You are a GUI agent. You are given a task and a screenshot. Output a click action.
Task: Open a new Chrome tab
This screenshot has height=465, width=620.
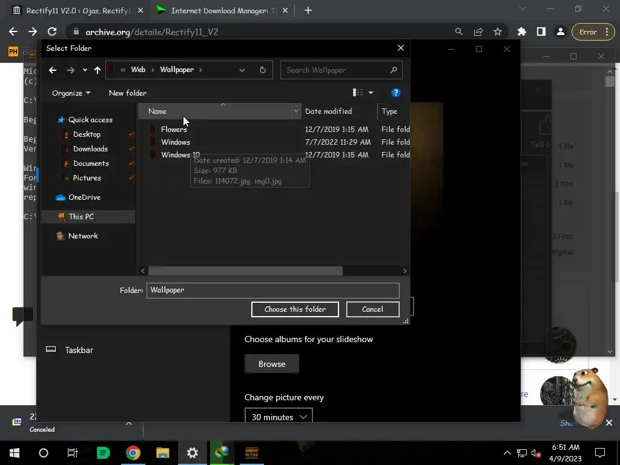tap(308, 11)
